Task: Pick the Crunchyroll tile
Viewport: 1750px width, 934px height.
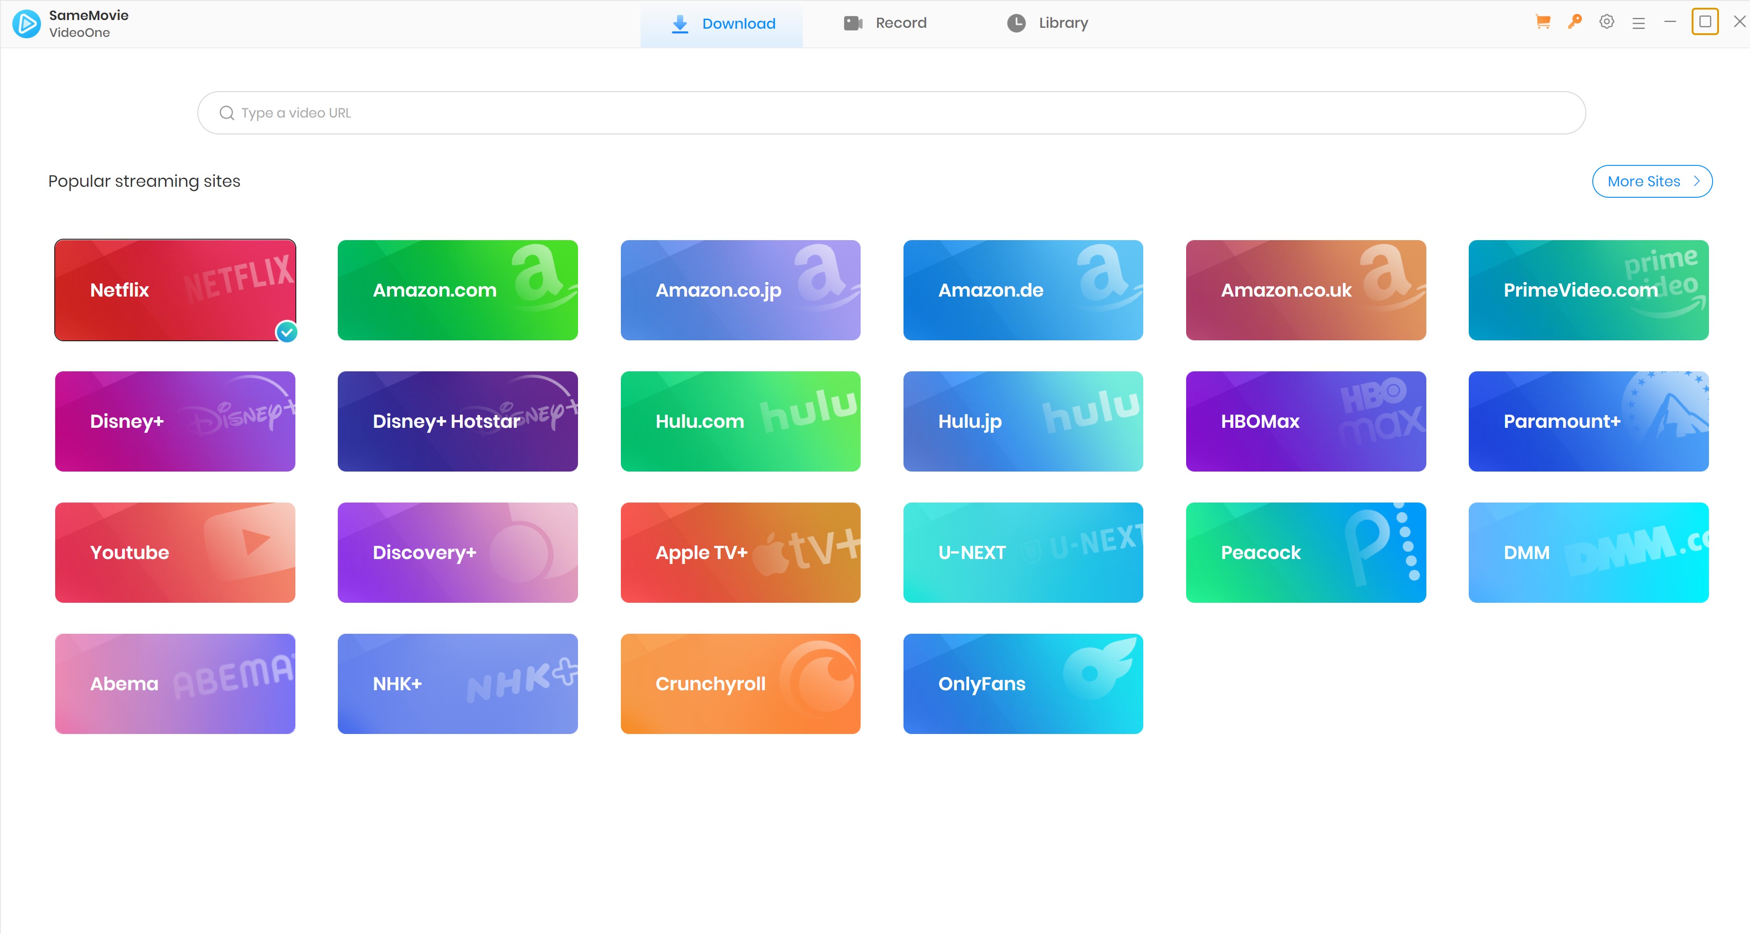Action: pos(740,683)
